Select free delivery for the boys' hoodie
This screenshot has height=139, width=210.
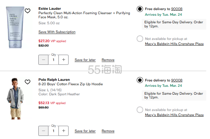click(x=140, y=80)
